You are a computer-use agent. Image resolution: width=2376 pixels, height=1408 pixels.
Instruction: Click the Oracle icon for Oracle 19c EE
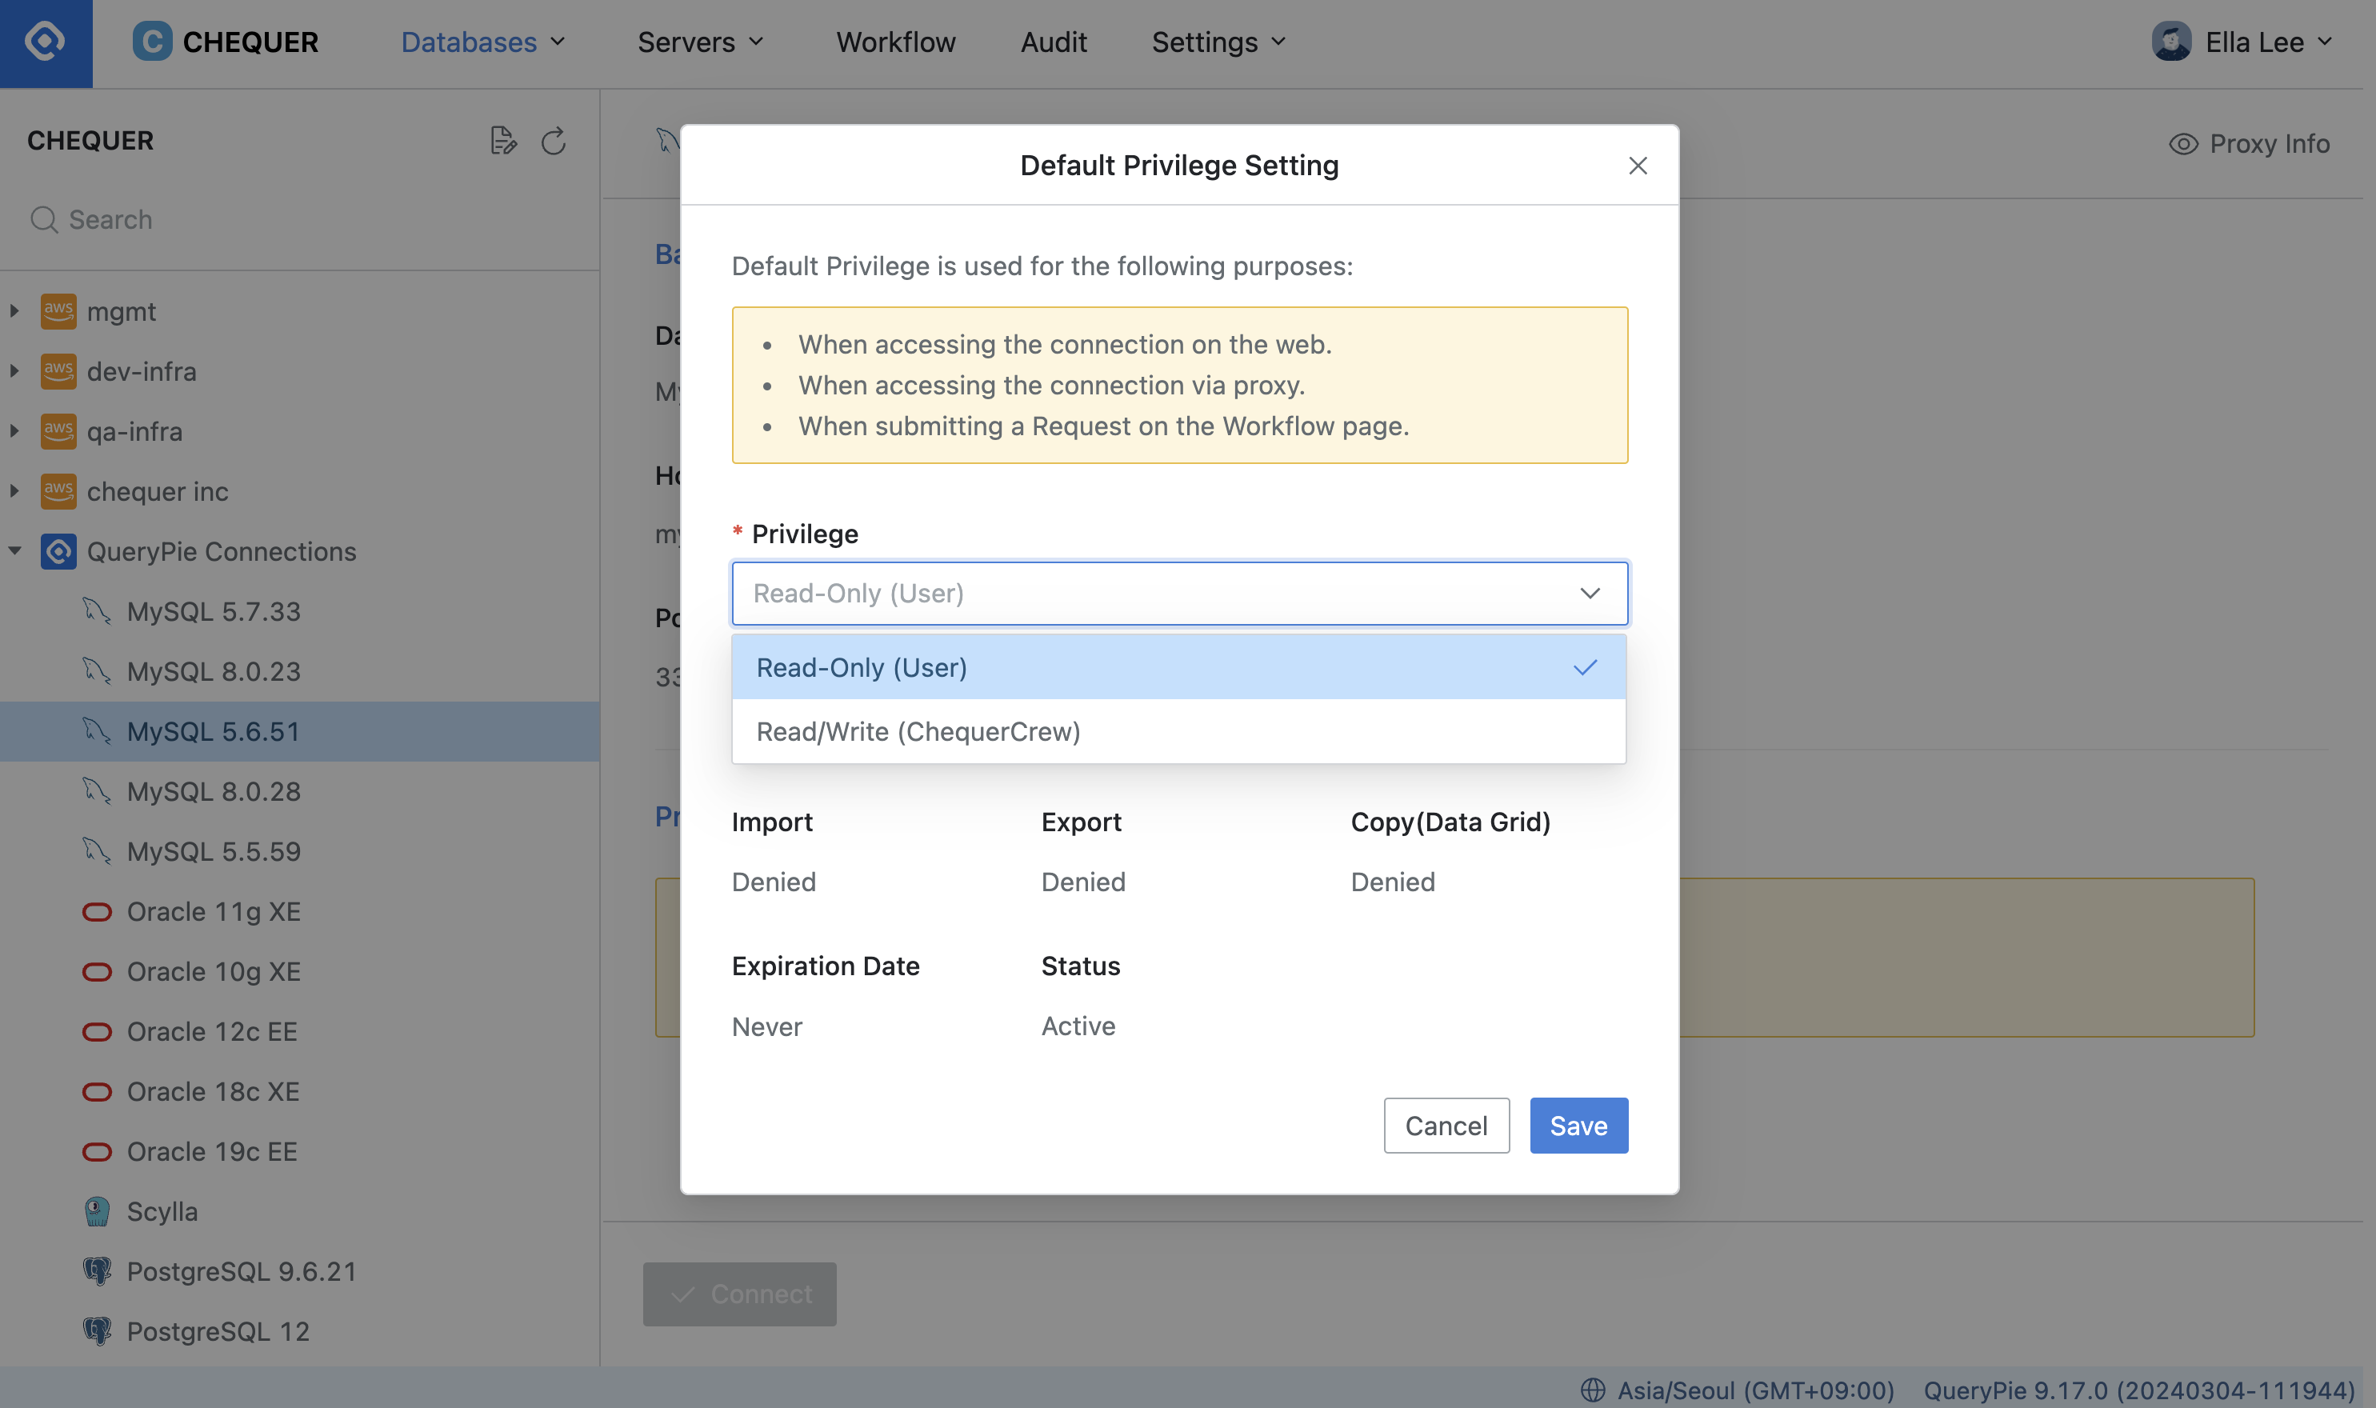click(97, 1152)
